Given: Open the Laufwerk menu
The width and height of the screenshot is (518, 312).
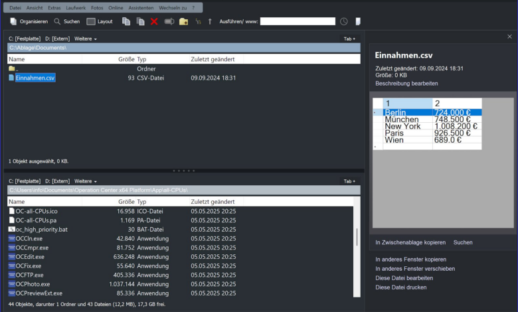Looking at the screenshot, I should (x=76, y=7).
